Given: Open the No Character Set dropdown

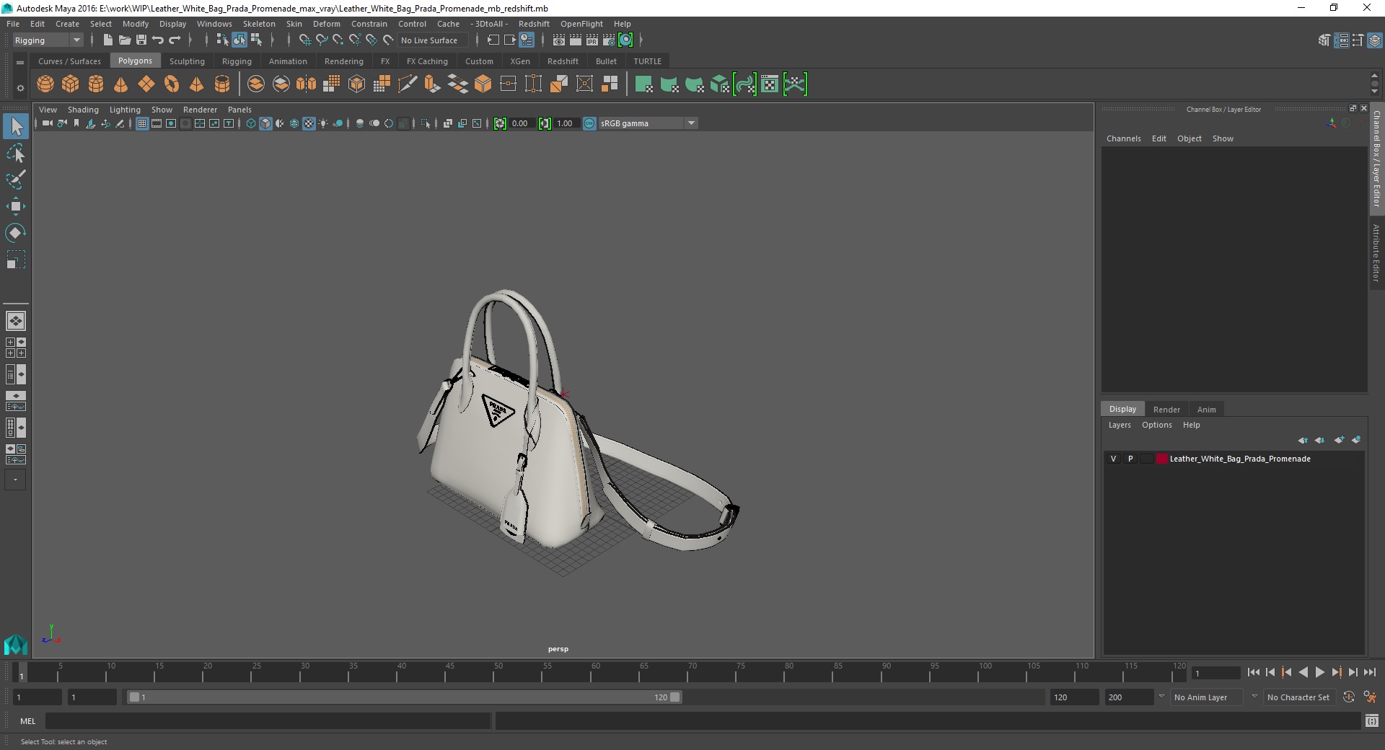Looking at the screenshot, I should pos(1301,697).
